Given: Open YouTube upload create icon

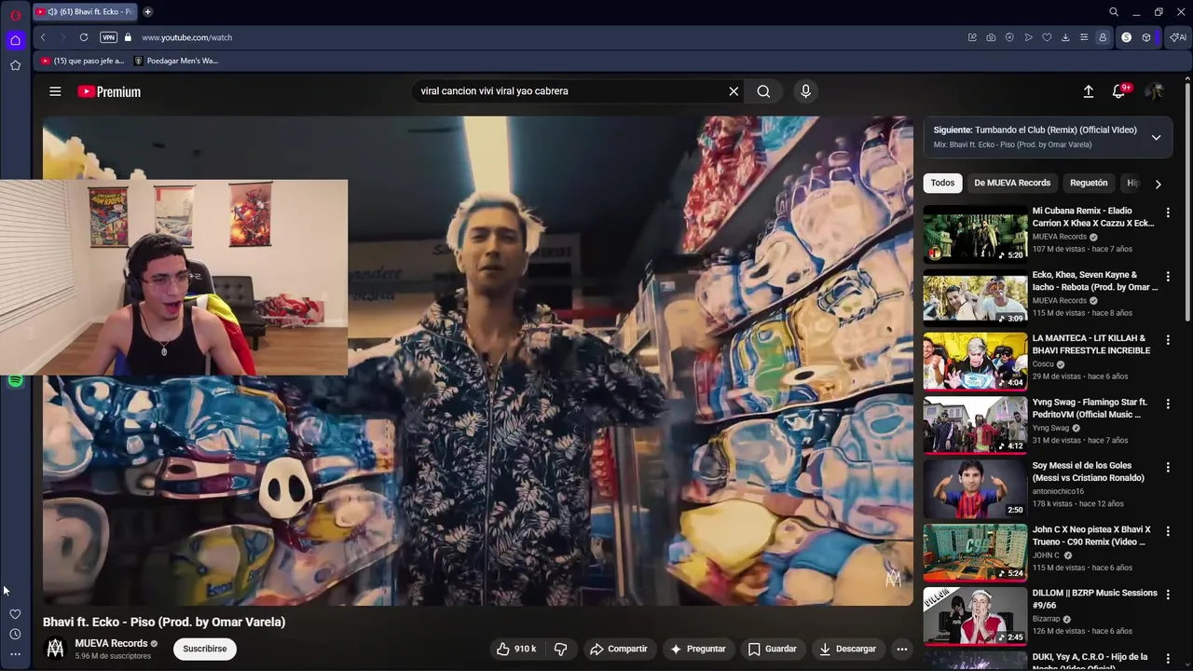Looking at the screenshot, I should pos(1088,91).
